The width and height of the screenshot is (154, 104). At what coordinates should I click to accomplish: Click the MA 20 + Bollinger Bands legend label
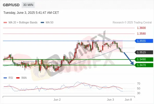point(23,23)
